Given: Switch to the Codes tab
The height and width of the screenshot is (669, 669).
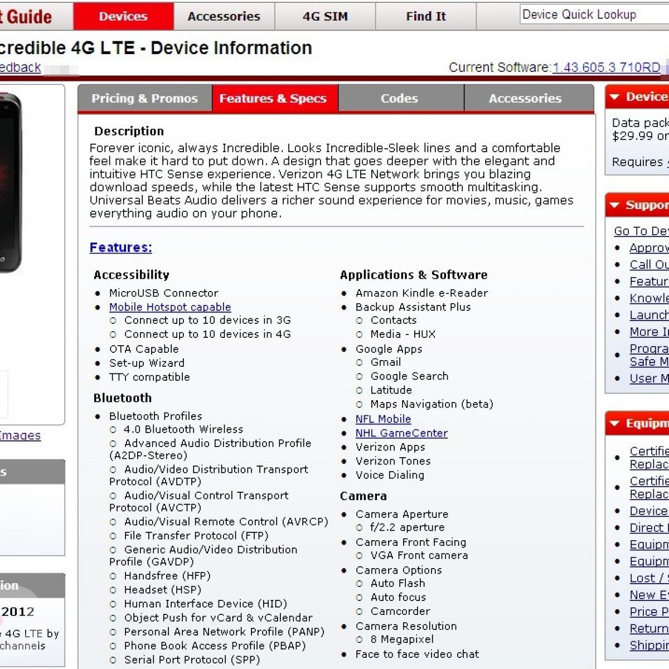Looking at the screenshot, I should 399,99.
